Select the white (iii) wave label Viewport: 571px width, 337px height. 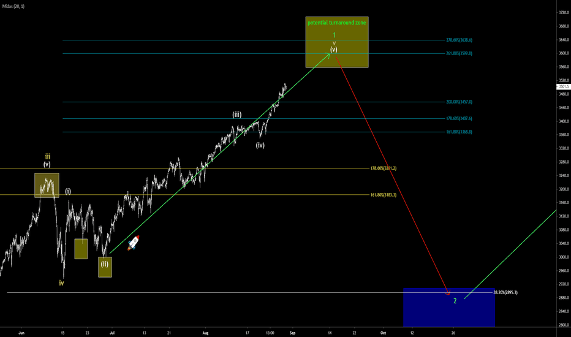[x=237, y=115]
